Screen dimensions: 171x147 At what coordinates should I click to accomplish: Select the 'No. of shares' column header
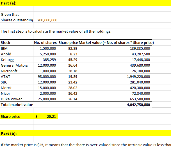(x=45, y=43)
